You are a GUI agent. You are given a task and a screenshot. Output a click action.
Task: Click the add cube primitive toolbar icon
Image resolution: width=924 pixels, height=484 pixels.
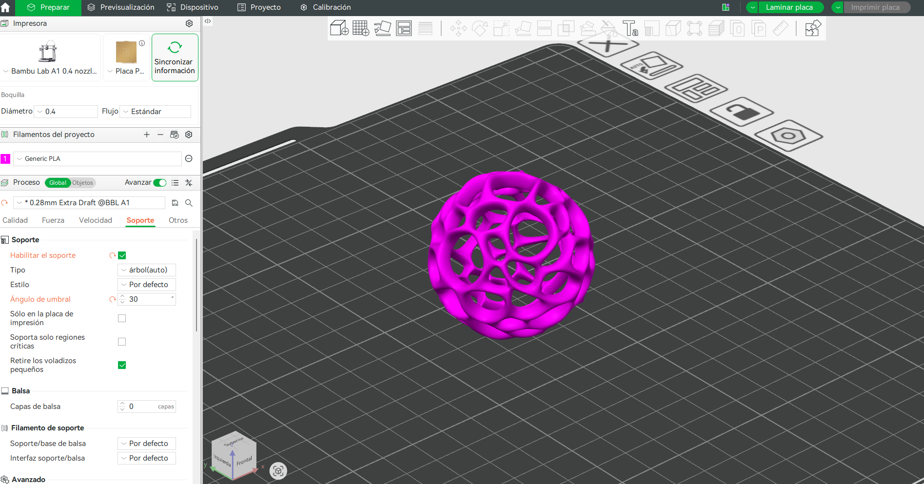coord(339,28)
